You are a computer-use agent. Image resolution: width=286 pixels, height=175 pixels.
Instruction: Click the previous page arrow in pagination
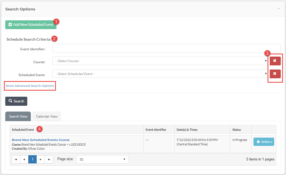click(x=24, y=159)
